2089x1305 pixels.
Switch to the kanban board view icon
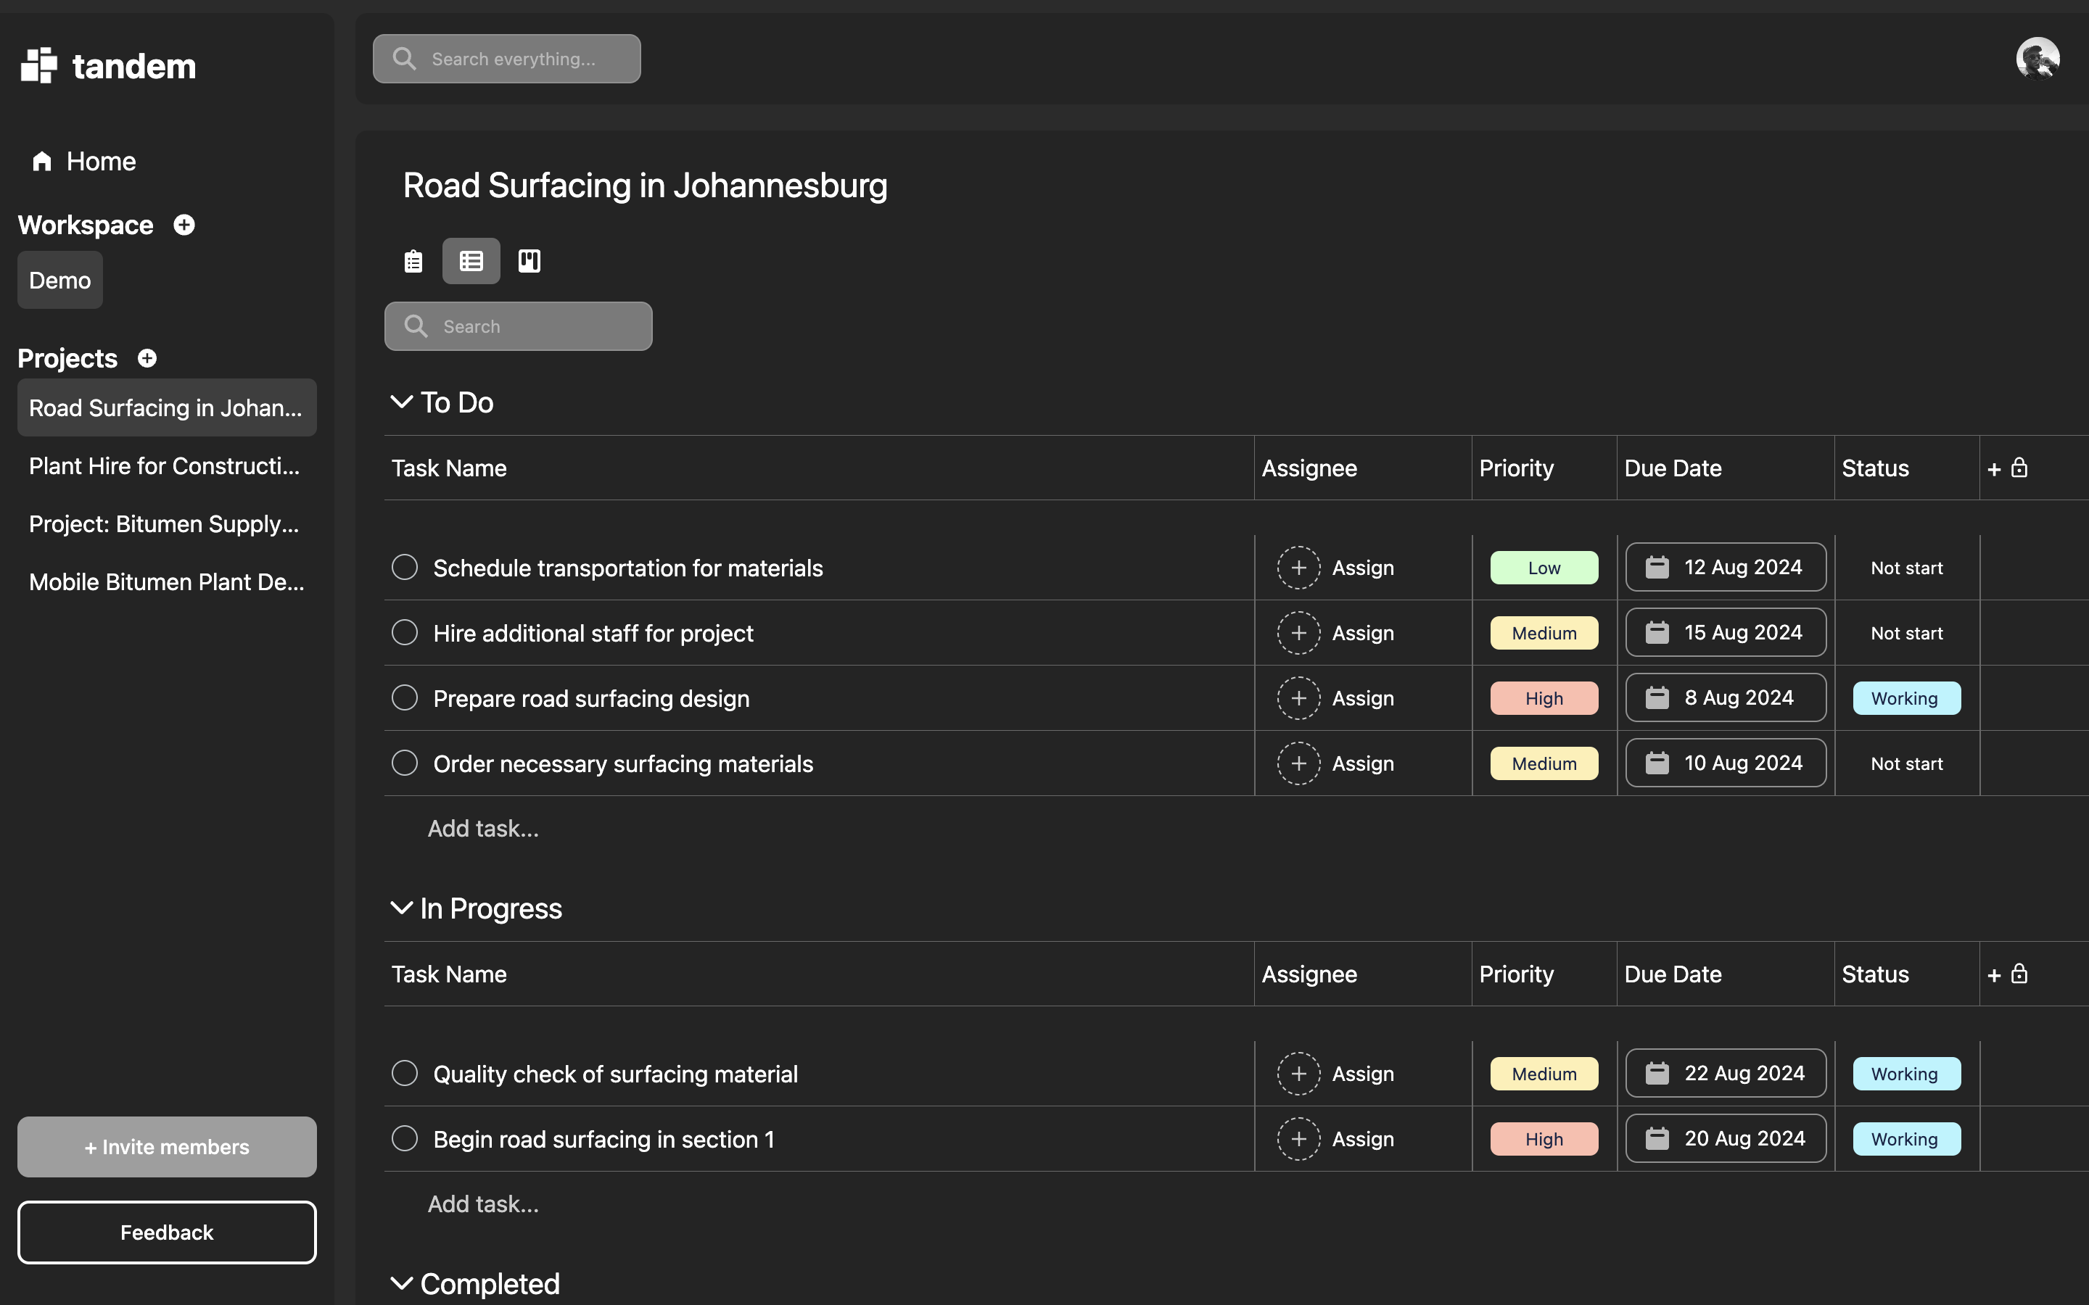(528, 261)
